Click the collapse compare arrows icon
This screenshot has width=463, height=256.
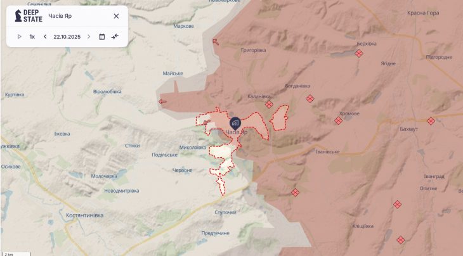point(115,37)
